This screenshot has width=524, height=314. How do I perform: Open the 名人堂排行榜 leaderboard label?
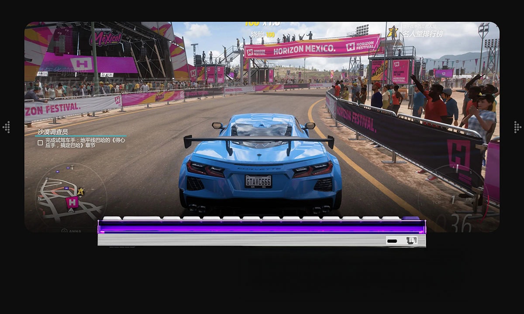click(416, 34)
